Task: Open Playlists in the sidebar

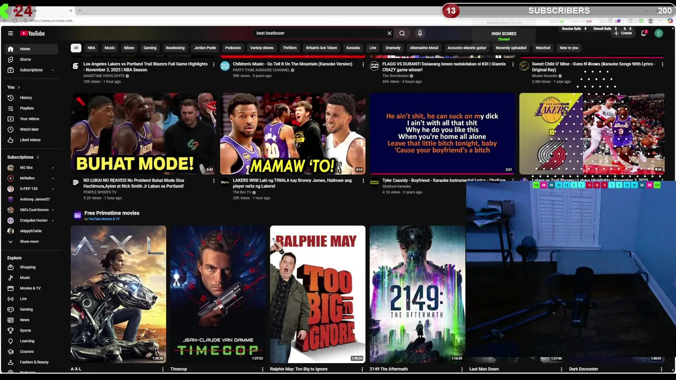Action: point(32,108)
